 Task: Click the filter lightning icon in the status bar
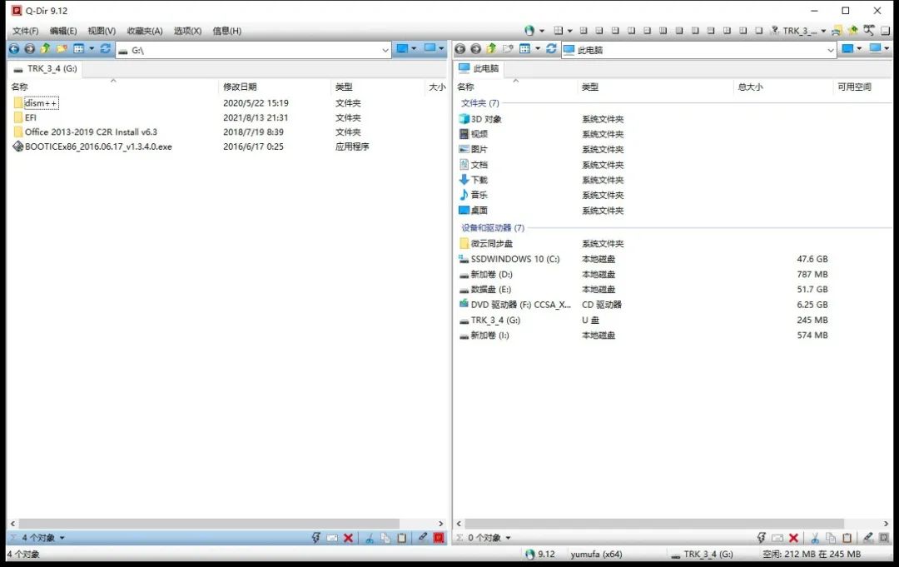tap(316, 537)
